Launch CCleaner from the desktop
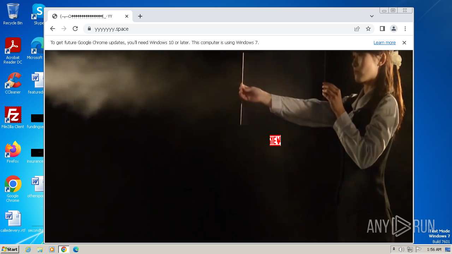The width and height of the screenshot is (452, 254). tap(13, 84)
